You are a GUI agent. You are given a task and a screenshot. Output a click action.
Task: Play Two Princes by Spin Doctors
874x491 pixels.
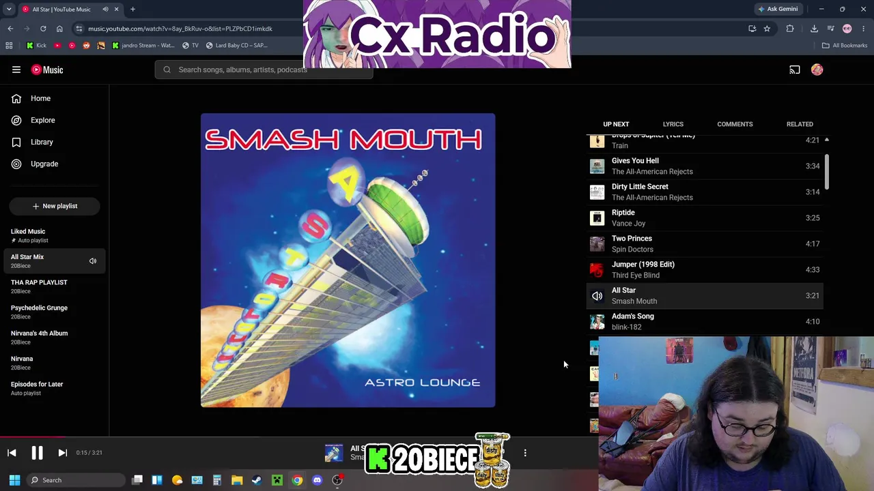(x=705, y=243)
